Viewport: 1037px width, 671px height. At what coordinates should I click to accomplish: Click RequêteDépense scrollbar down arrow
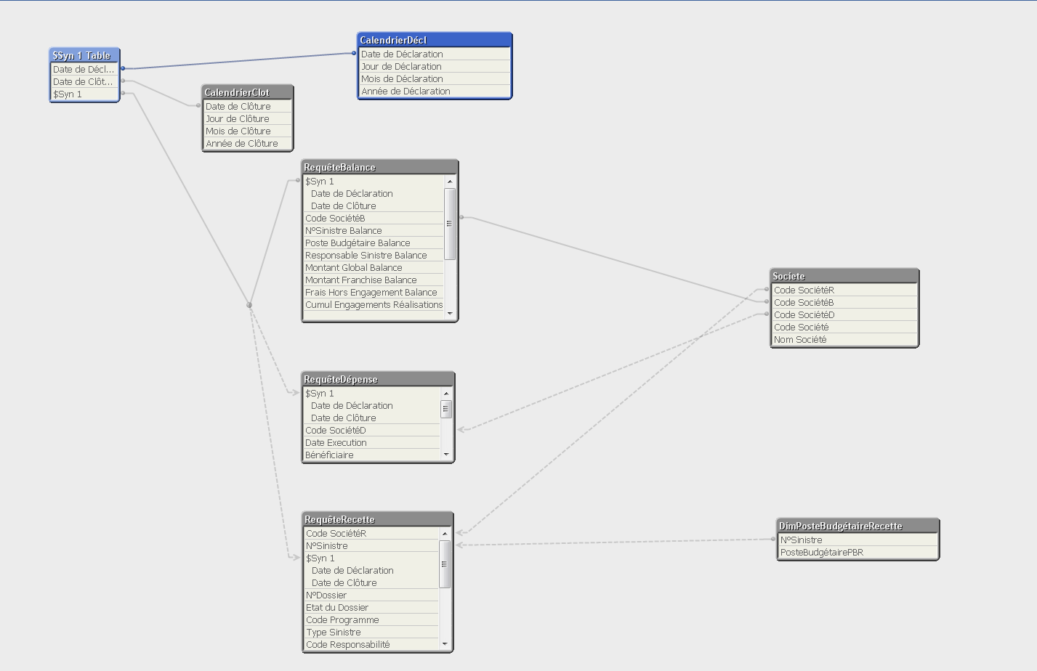coord(446,455)
